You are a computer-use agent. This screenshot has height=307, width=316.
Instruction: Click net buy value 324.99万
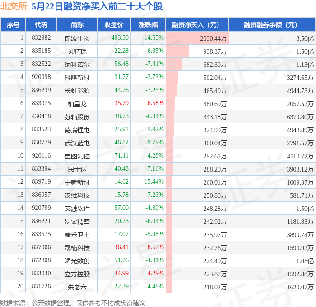click(215, 130)
